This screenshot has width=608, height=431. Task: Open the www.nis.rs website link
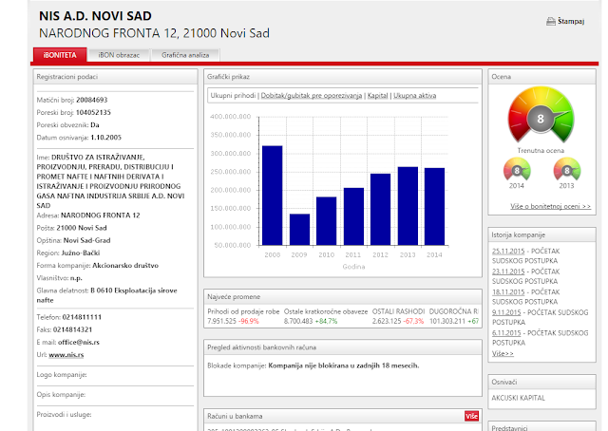click(x=66, y=355)
